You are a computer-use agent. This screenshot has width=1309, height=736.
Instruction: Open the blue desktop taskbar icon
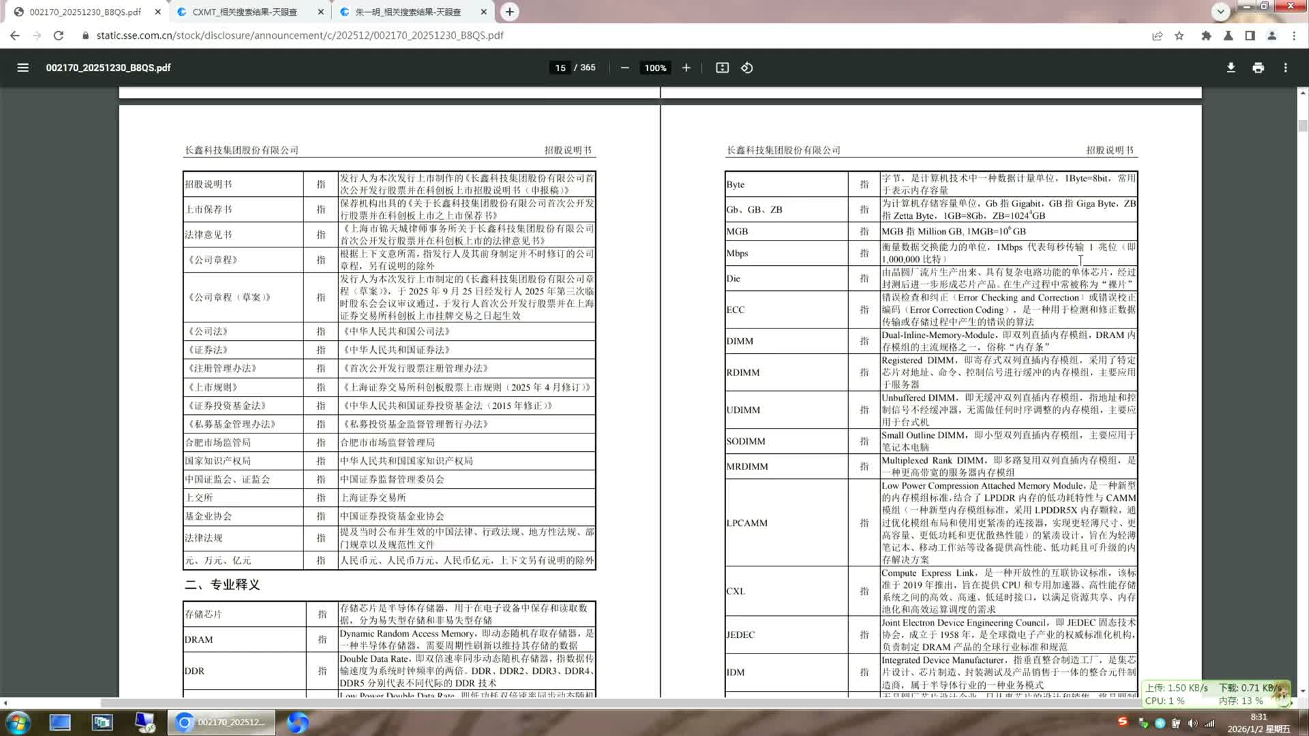tap(60, 722)
